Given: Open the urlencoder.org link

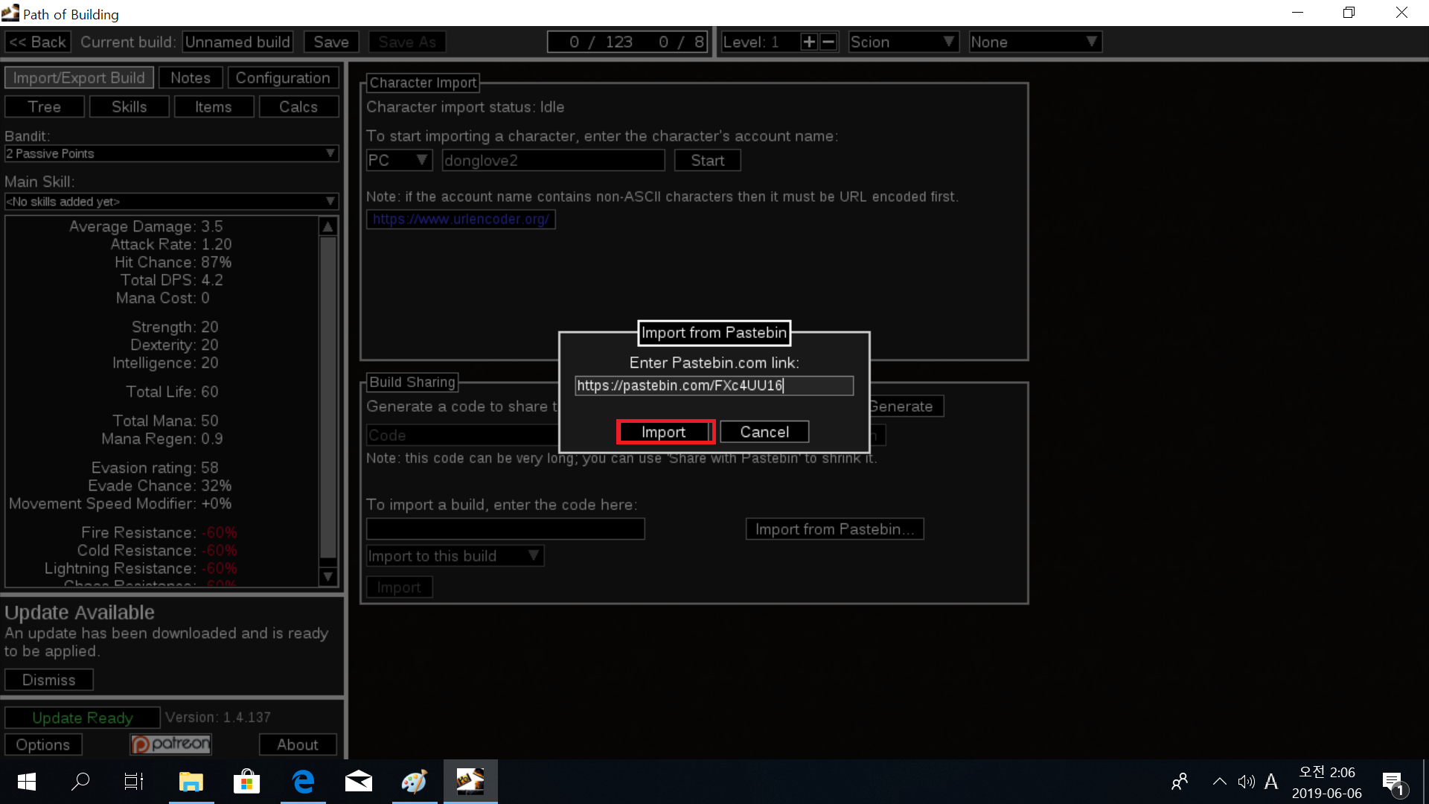Looking at the screenshot, I should pos(461,220).
